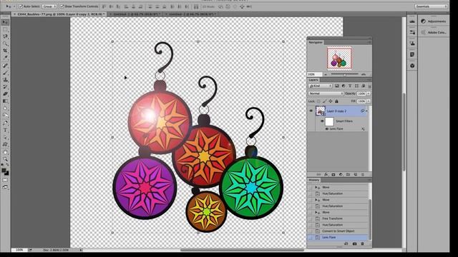Open the Adjustments panel
Image resolution: width=458 pixels, height=257 pixels.
pyautogui.click(x=434, y=21)
